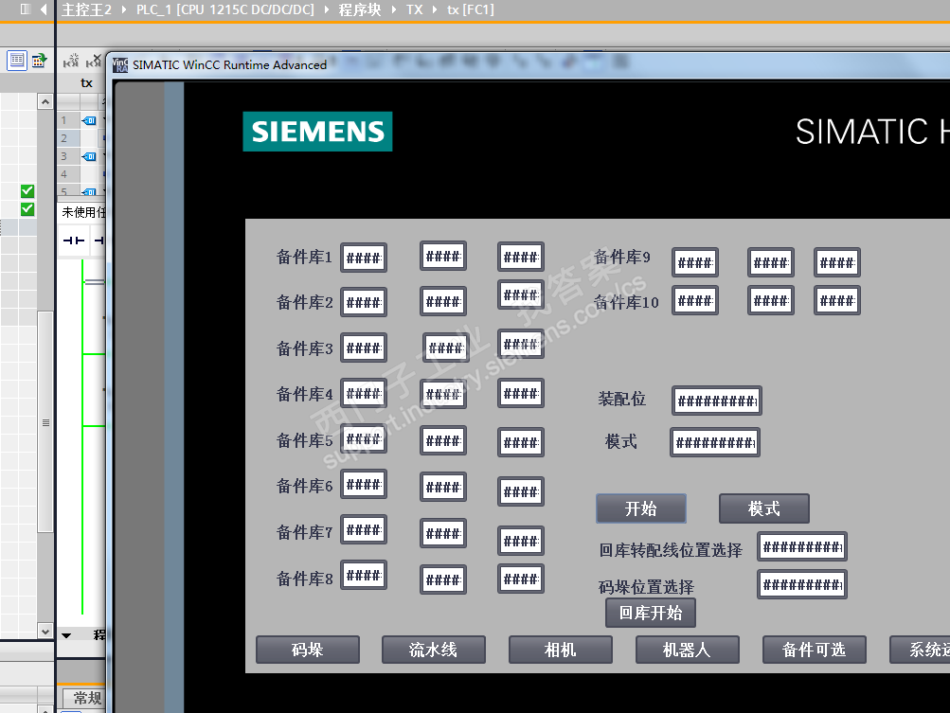Open the 码垛 screen button
950x713 pixels.
308,650
